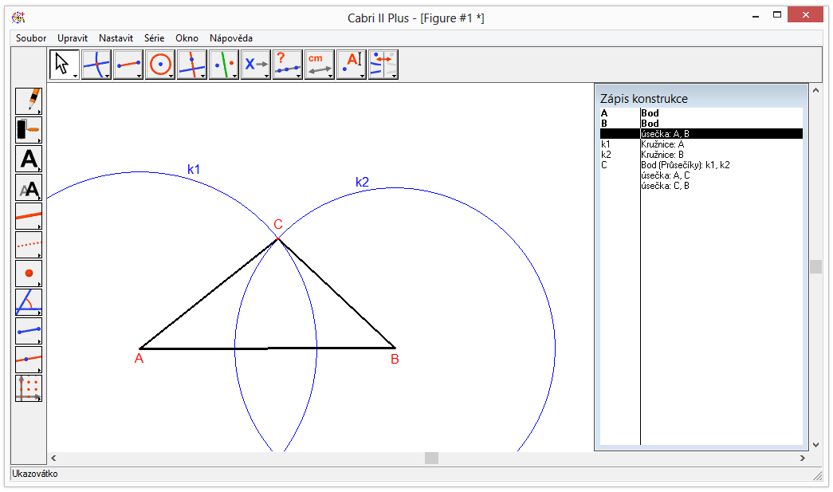
Task: Select row 'k2 Kružnice: B'
Action: click(701, 155)
